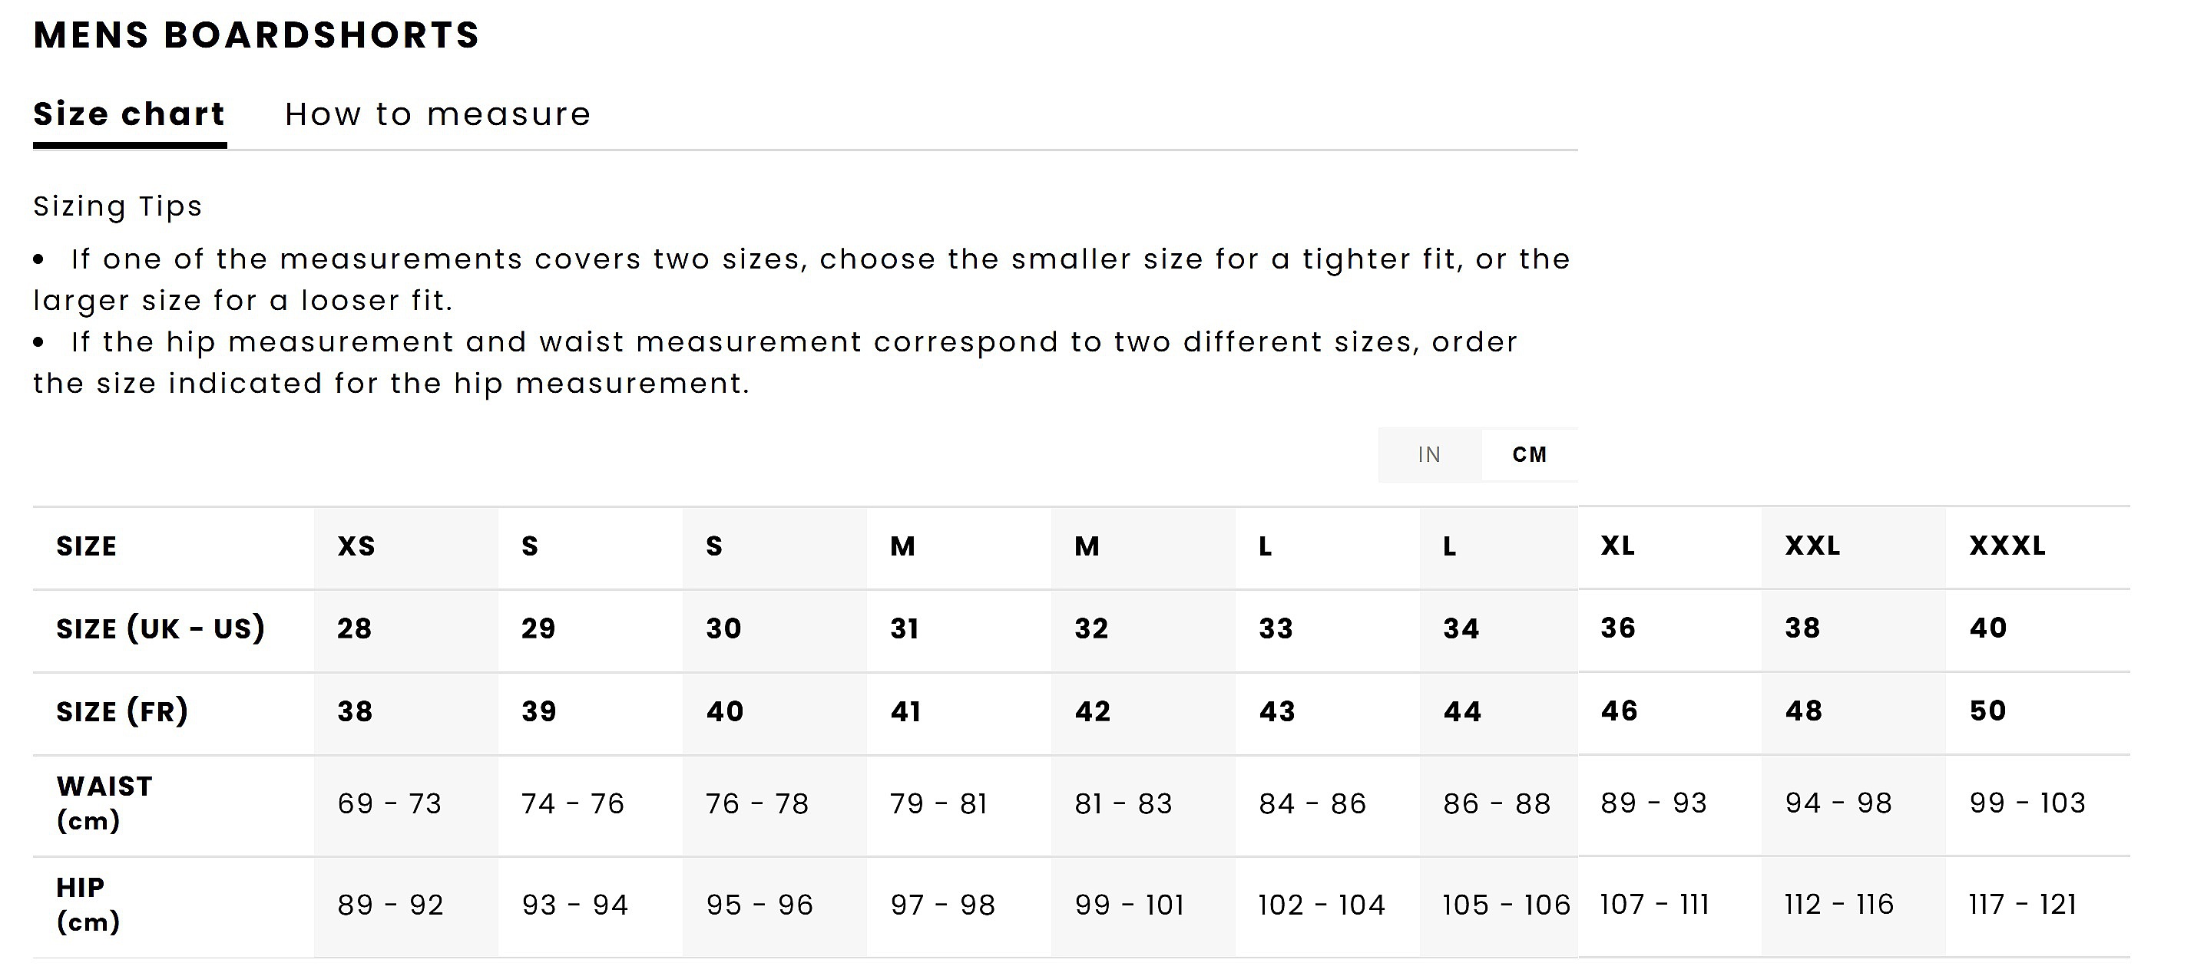Select hip range 117 - 121 cell
Viewport: 2194px width, 976px height.
[x=2022, y=905]
